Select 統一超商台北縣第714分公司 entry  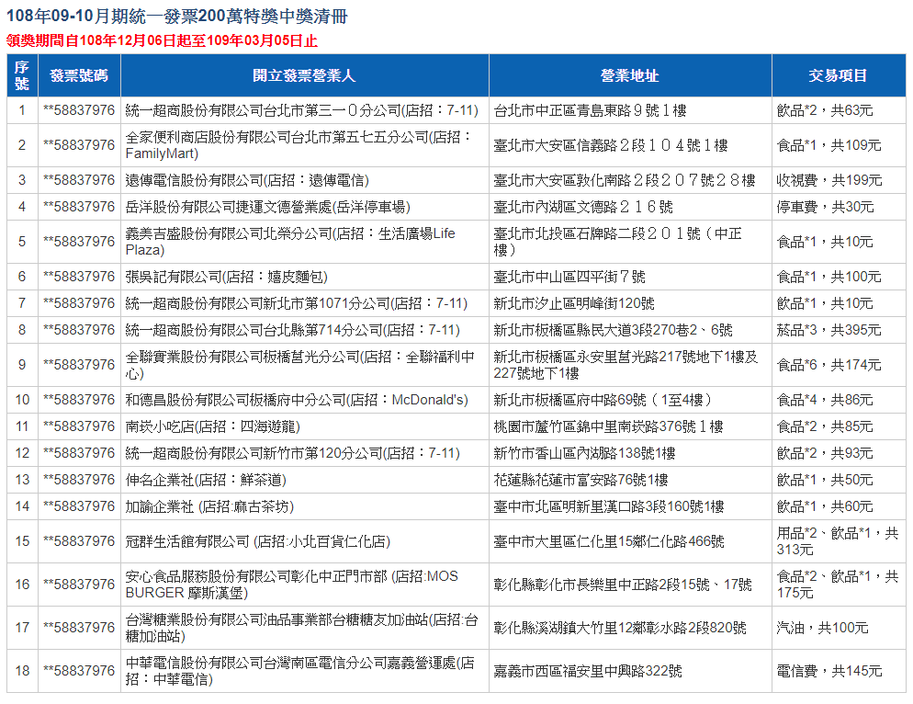293,331
